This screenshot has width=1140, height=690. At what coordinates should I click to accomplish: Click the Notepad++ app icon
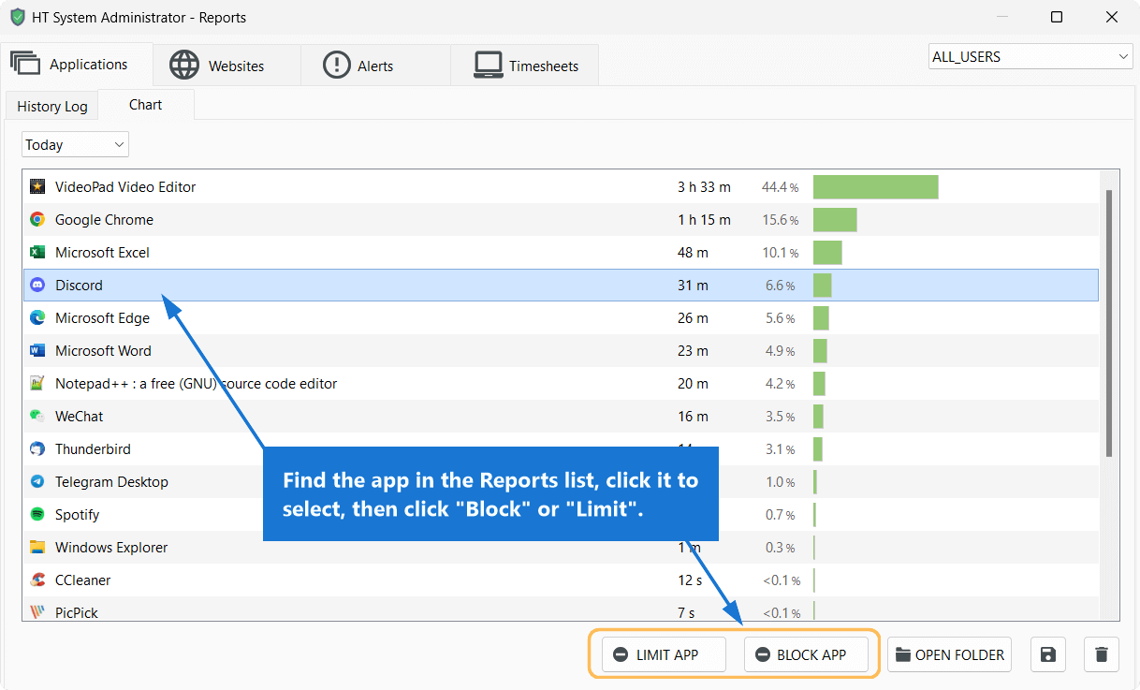coord(37,384)
